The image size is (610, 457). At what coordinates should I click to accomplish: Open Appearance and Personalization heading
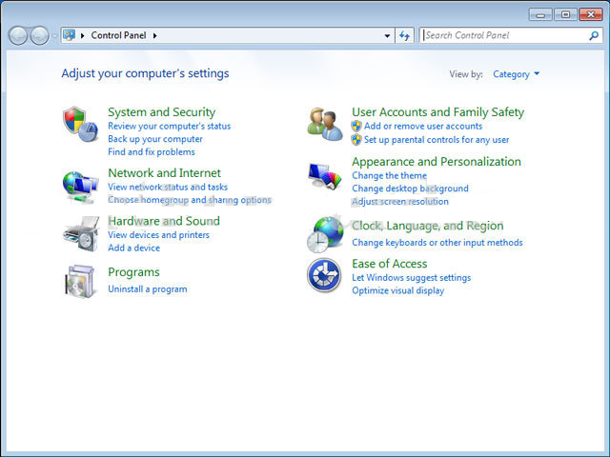tap(437, 161)
